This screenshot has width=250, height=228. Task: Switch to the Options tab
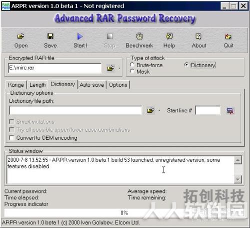pyautogui.click(x=118, y=85)
